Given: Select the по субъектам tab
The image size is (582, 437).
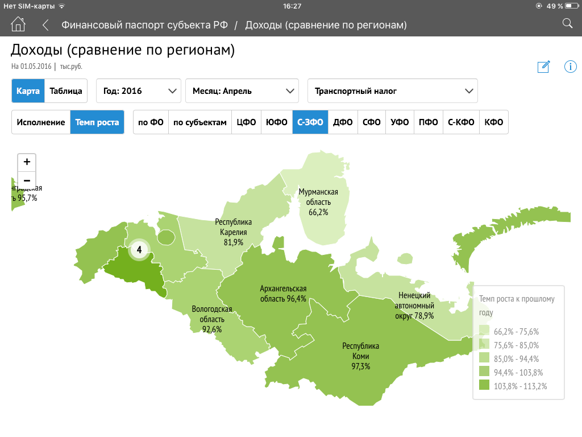Looking at the screenshot, I should [199, 122].
